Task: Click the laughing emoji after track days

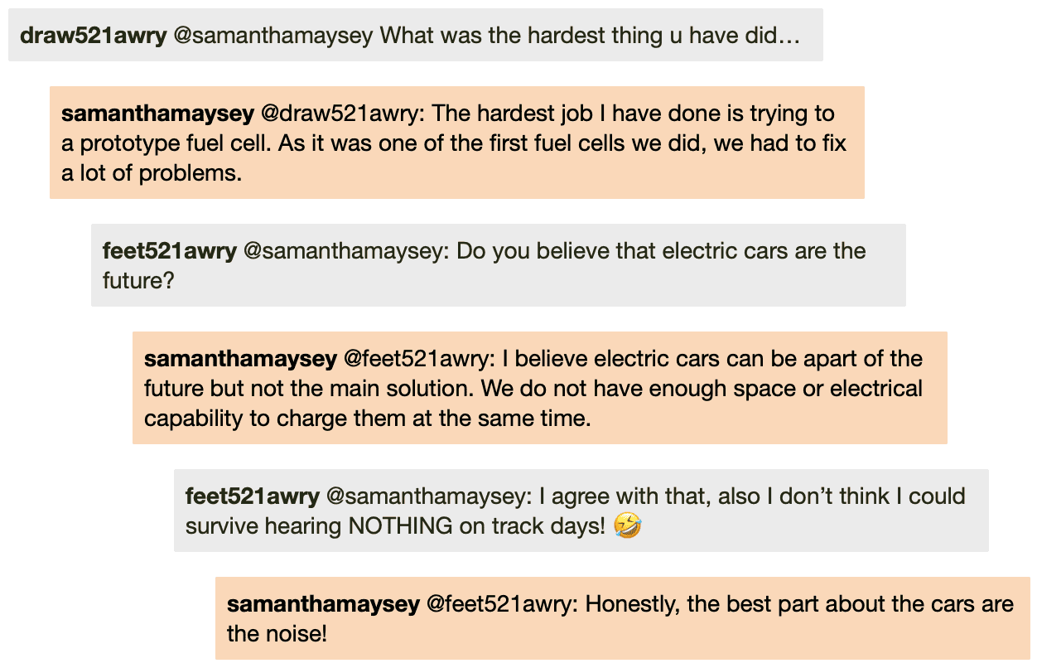Action: pyautogui.click(x=629, y=525)
